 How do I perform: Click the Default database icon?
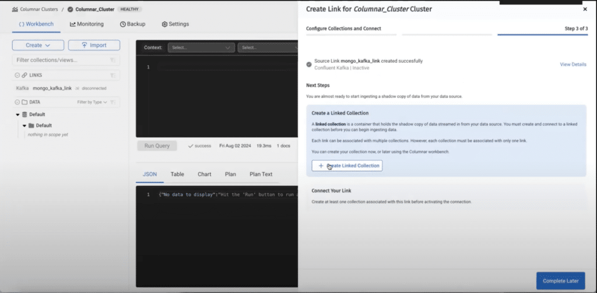tap(24, 114)
